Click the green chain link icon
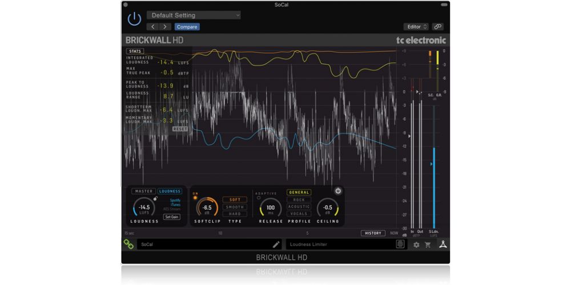The height and width of the screenshot is (285, 571). pyautogui.click(x=128, y=244)
